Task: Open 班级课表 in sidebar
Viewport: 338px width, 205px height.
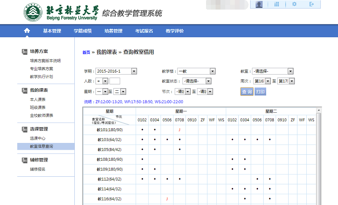Action: tap(38, 107)
